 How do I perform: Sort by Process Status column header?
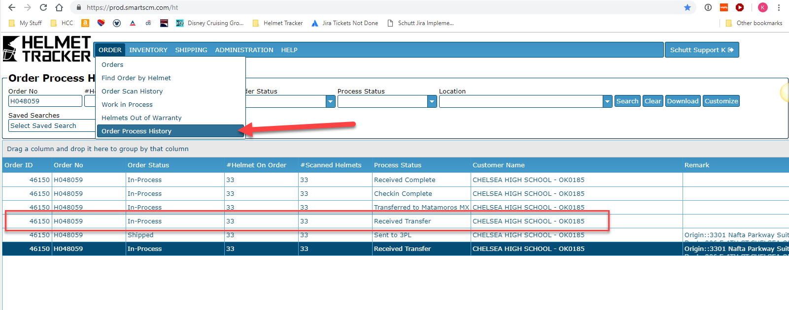(x=421, y=165)
